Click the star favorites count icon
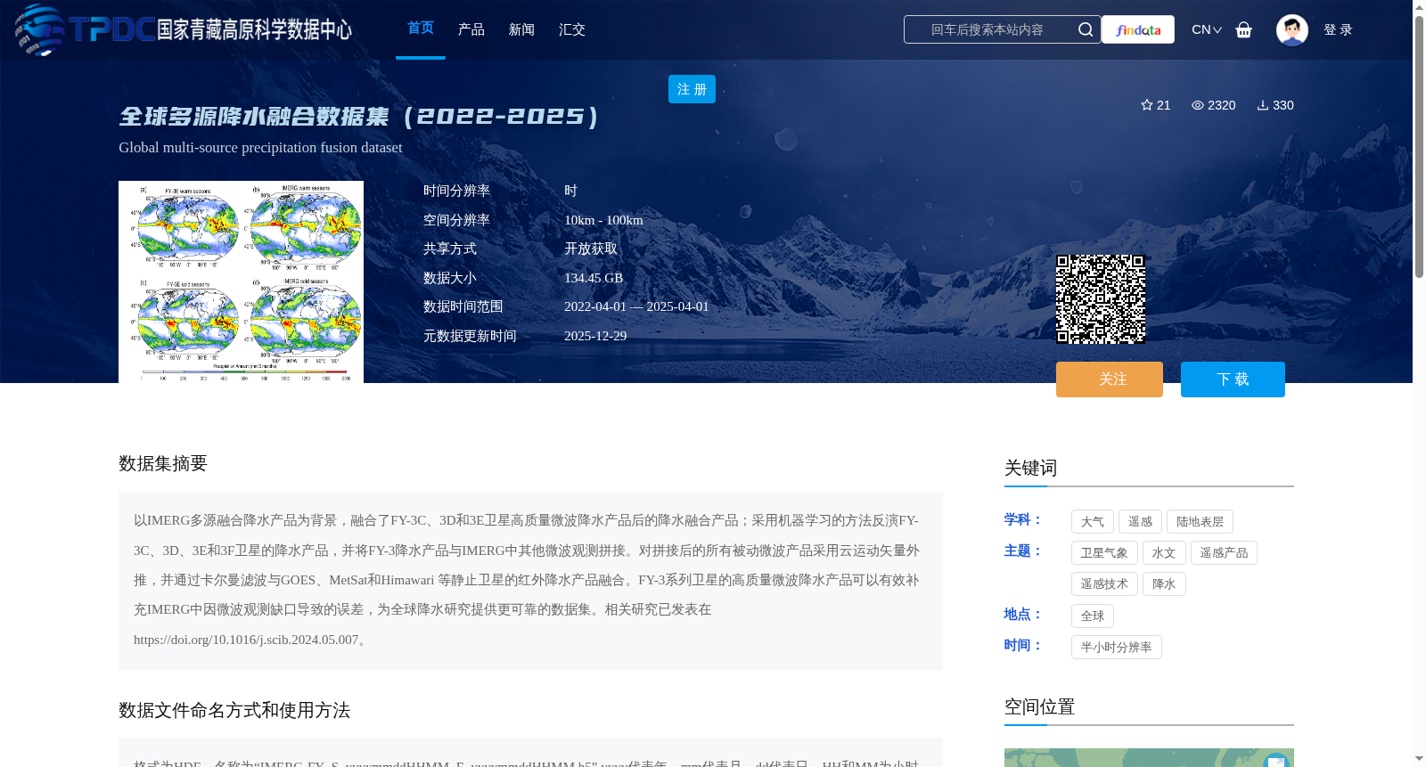The height and width of the screenshot is (767, 1426). [x=1147, y=105]
